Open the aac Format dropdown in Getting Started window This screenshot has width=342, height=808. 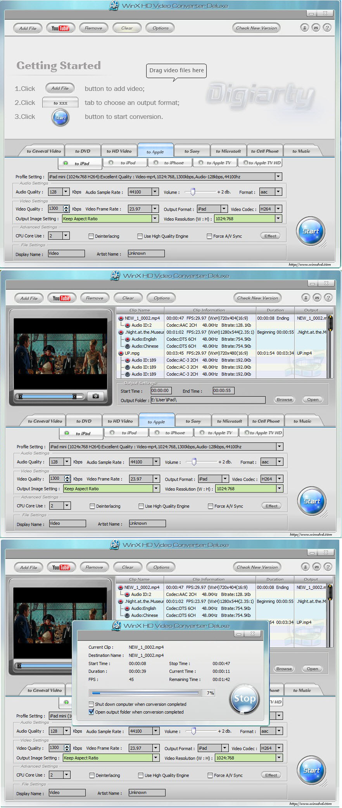278,192
